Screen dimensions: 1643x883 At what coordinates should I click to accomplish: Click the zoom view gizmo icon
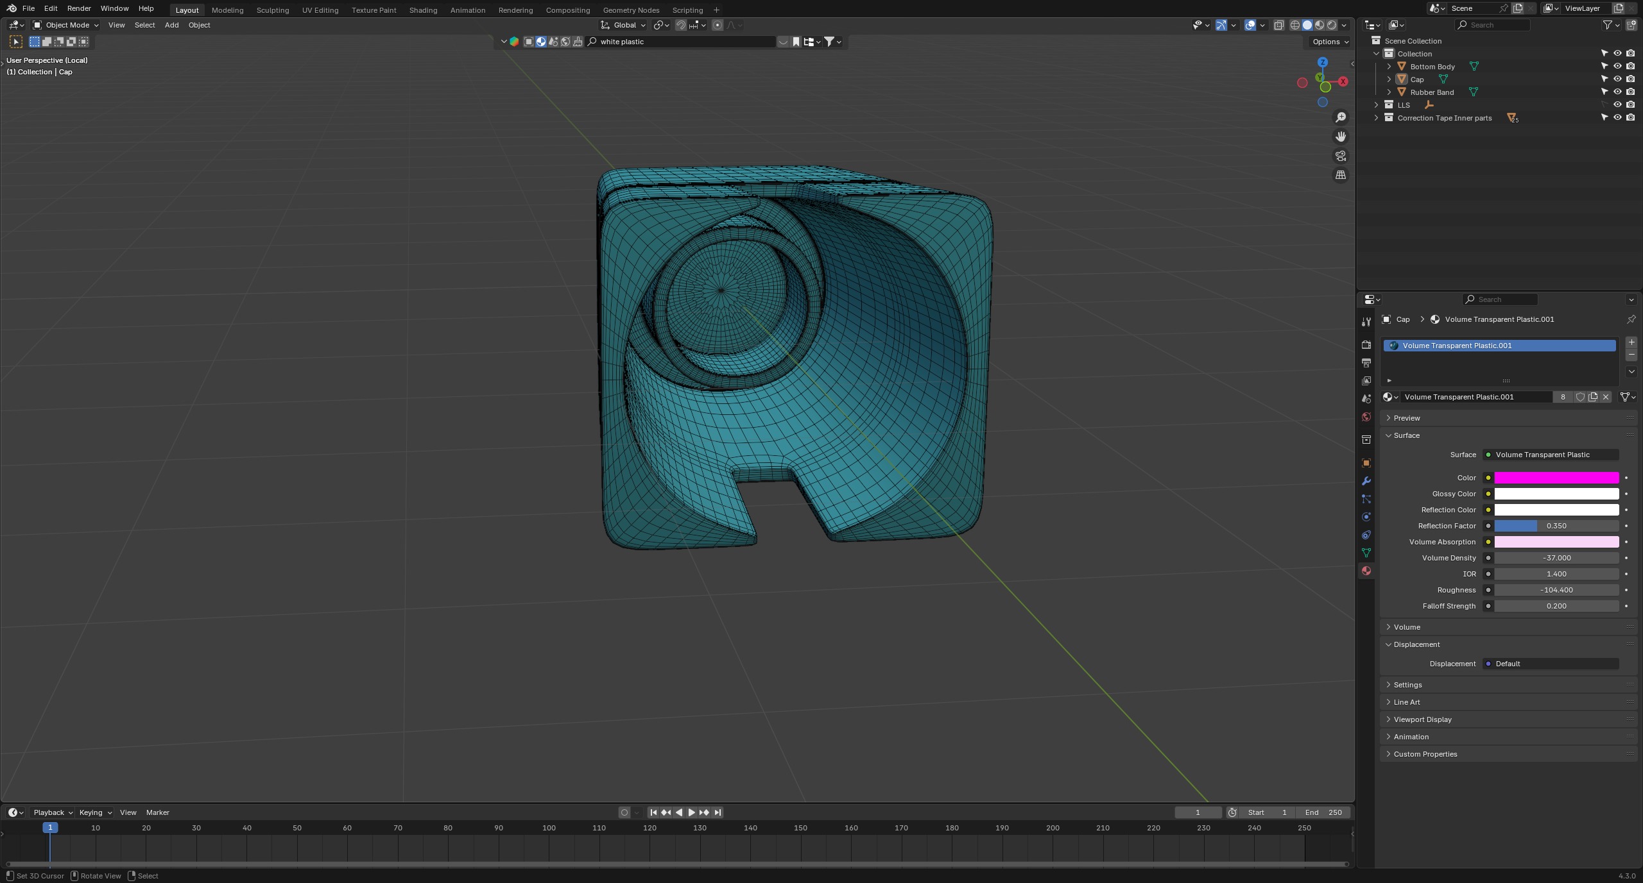pos(1341,117)
